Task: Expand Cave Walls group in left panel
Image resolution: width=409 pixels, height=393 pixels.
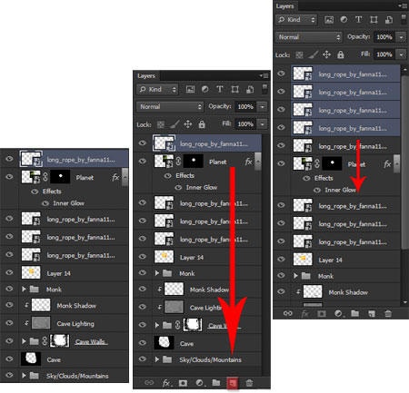Action: tap(24, 341)
